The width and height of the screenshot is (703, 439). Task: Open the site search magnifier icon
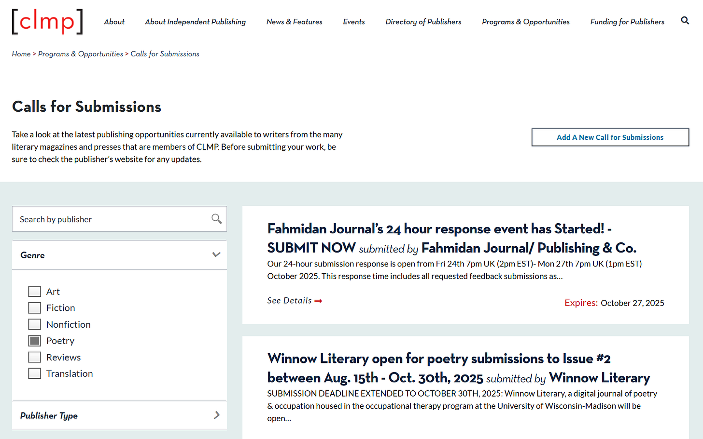click(685, 20)
